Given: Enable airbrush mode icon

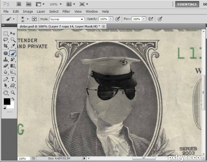Looking at the screenshot, I should 151,19.
